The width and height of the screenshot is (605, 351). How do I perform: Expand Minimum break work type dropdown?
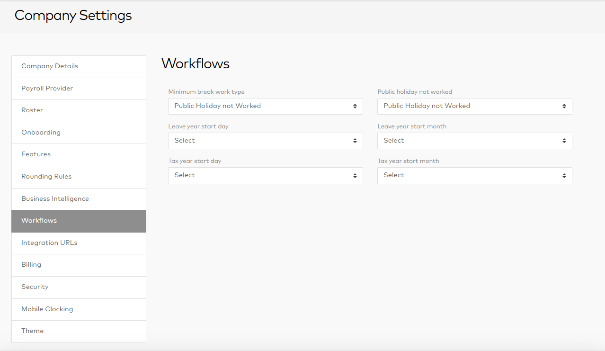click(265, 106)
